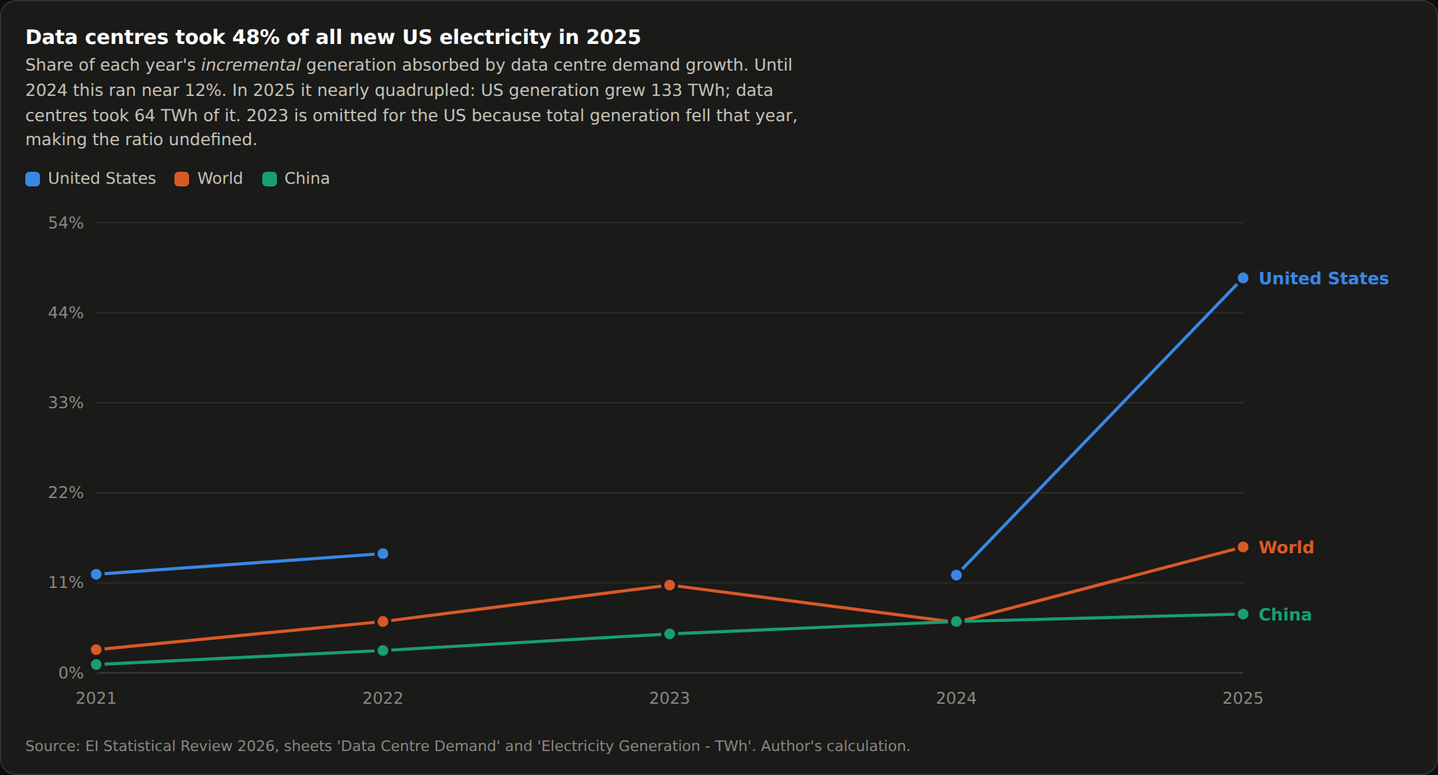The width and height of the screenshot is (1438, 775).
Task: Click the 2022 x-axis label
Action: 383,698
